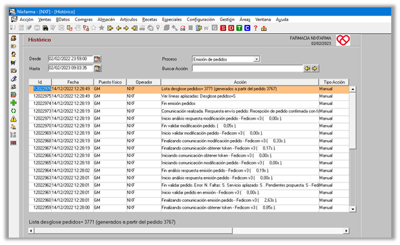Screen dimensions: 400x245
Task: Click the binoculars search icon in toolbar
Action: coord(45,28)
